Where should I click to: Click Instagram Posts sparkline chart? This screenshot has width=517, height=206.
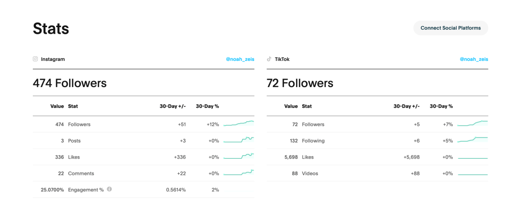coord(239,141)
